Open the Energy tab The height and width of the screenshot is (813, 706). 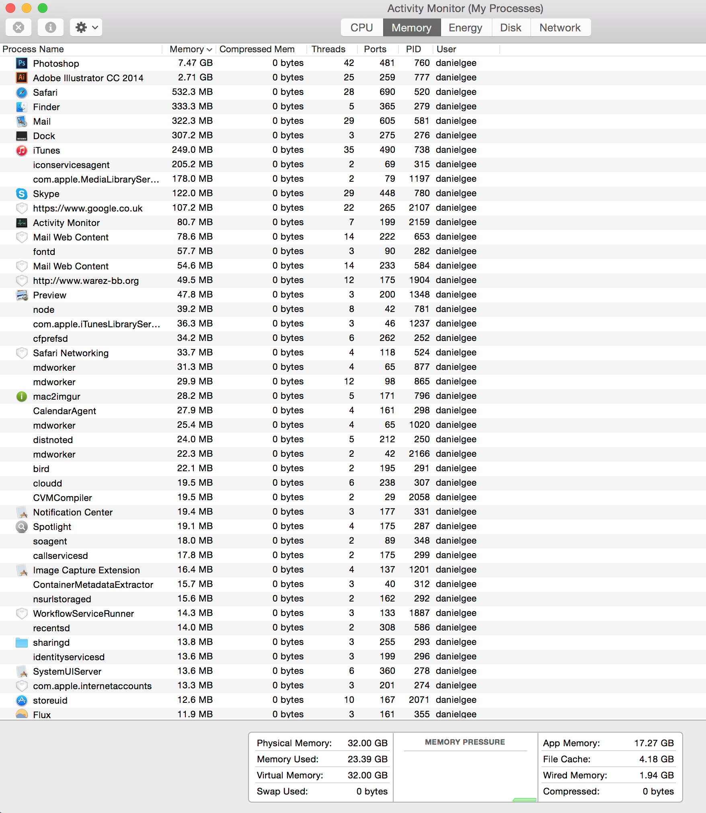point(466,27)
